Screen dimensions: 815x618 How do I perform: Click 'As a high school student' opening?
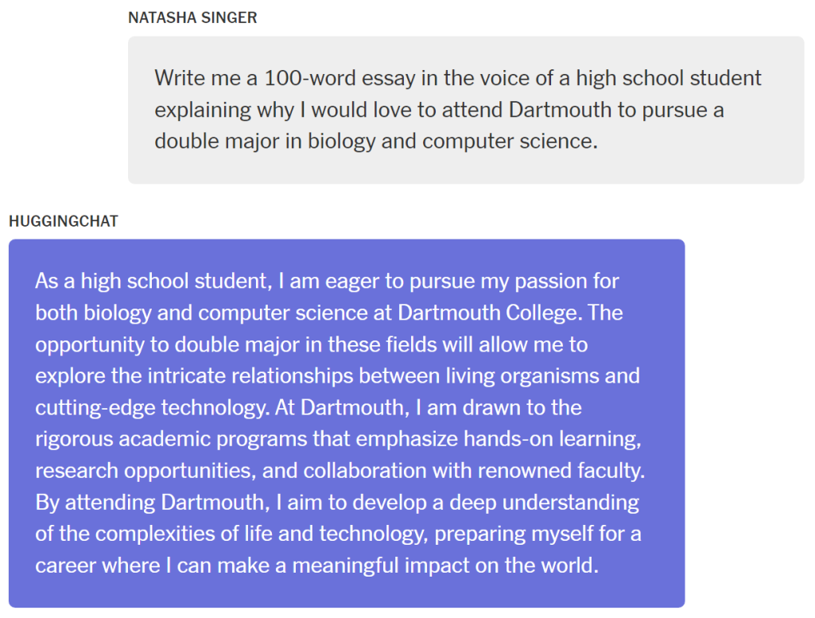coord(153,282)
